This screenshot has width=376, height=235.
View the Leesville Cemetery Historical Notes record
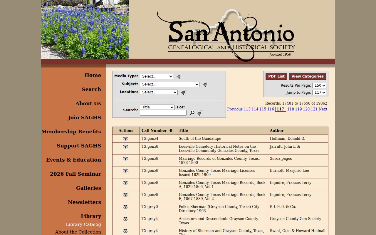tap(125, 147)
